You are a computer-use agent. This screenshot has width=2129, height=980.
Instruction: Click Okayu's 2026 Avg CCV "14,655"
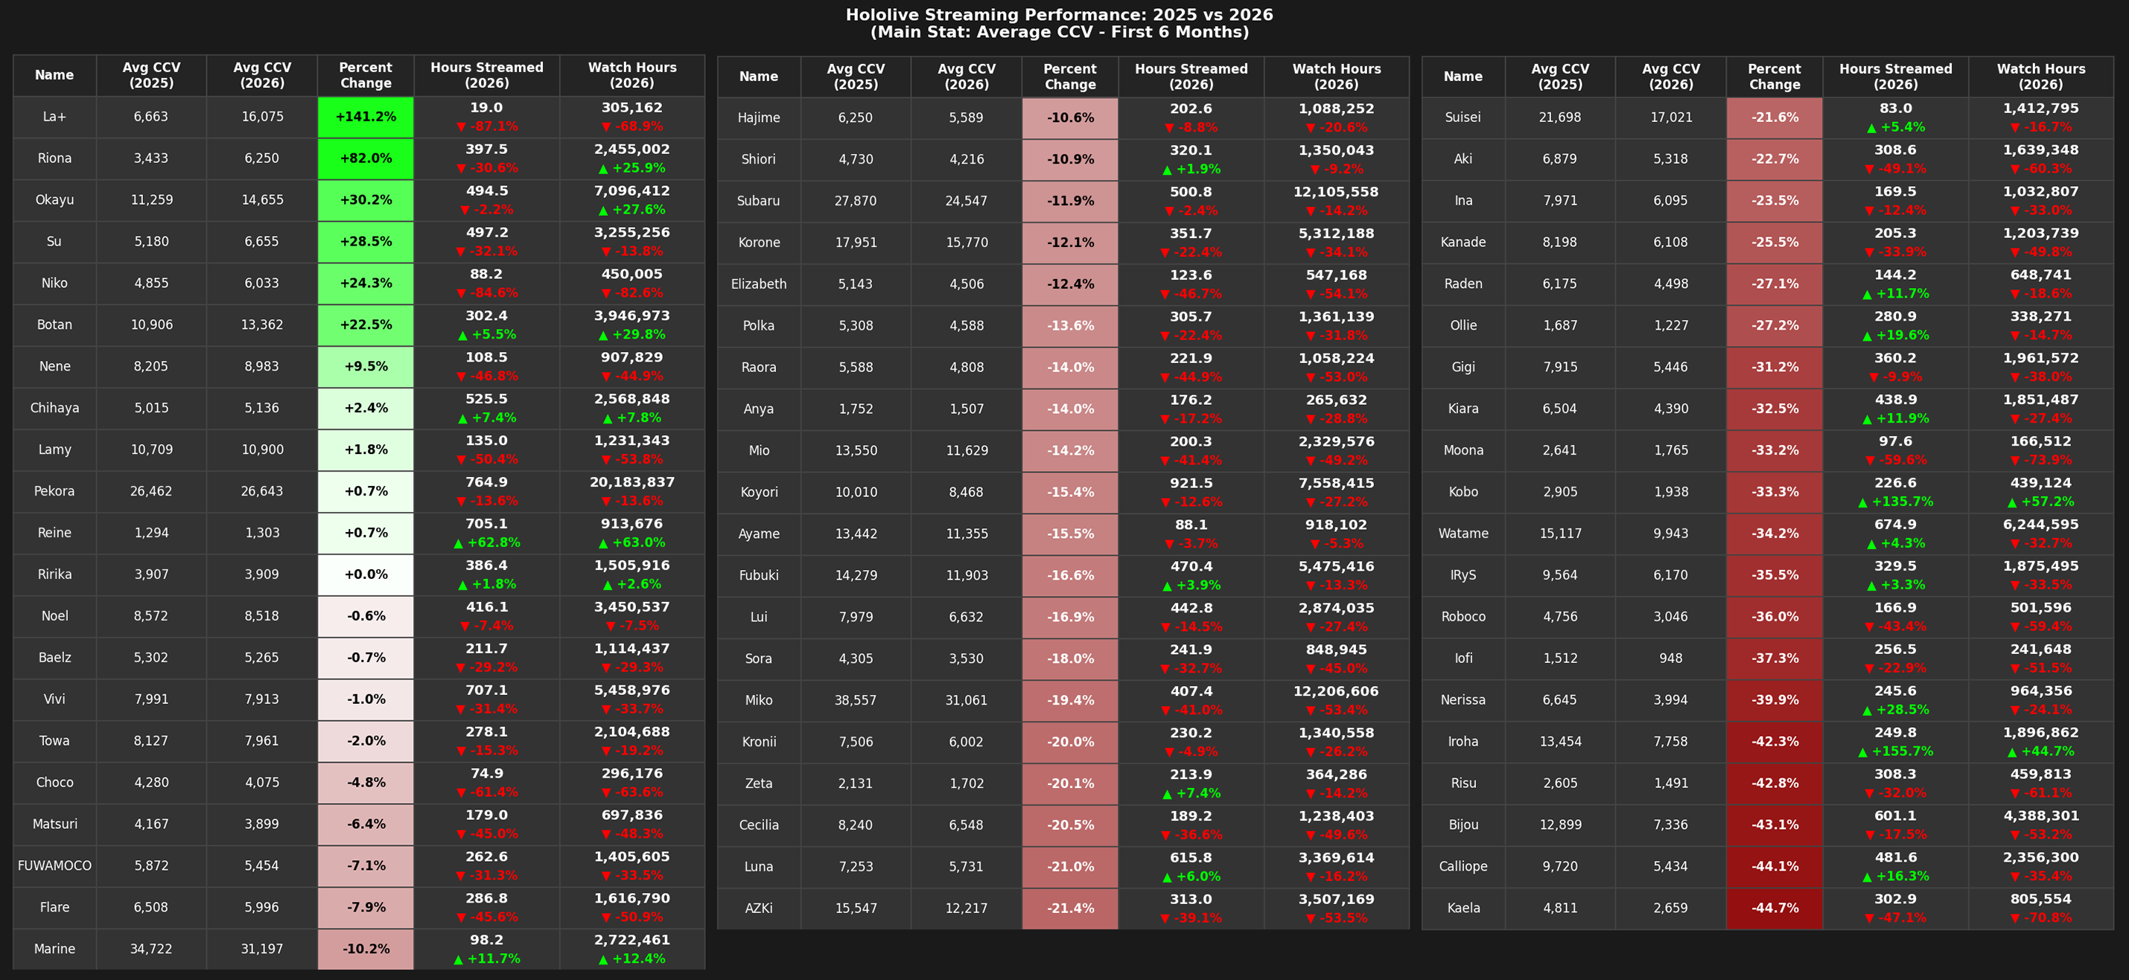click(262, 200)
